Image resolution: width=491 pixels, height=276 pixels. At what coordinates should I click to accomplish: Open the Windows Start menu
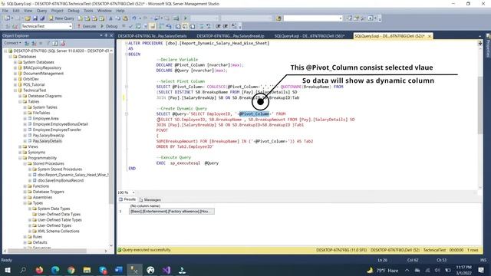coord(8,270)
